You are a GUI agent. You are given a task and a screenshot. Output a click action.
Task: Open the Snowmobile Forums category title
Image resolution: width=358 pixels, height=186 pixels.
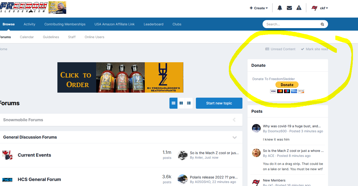pos(23,120)
